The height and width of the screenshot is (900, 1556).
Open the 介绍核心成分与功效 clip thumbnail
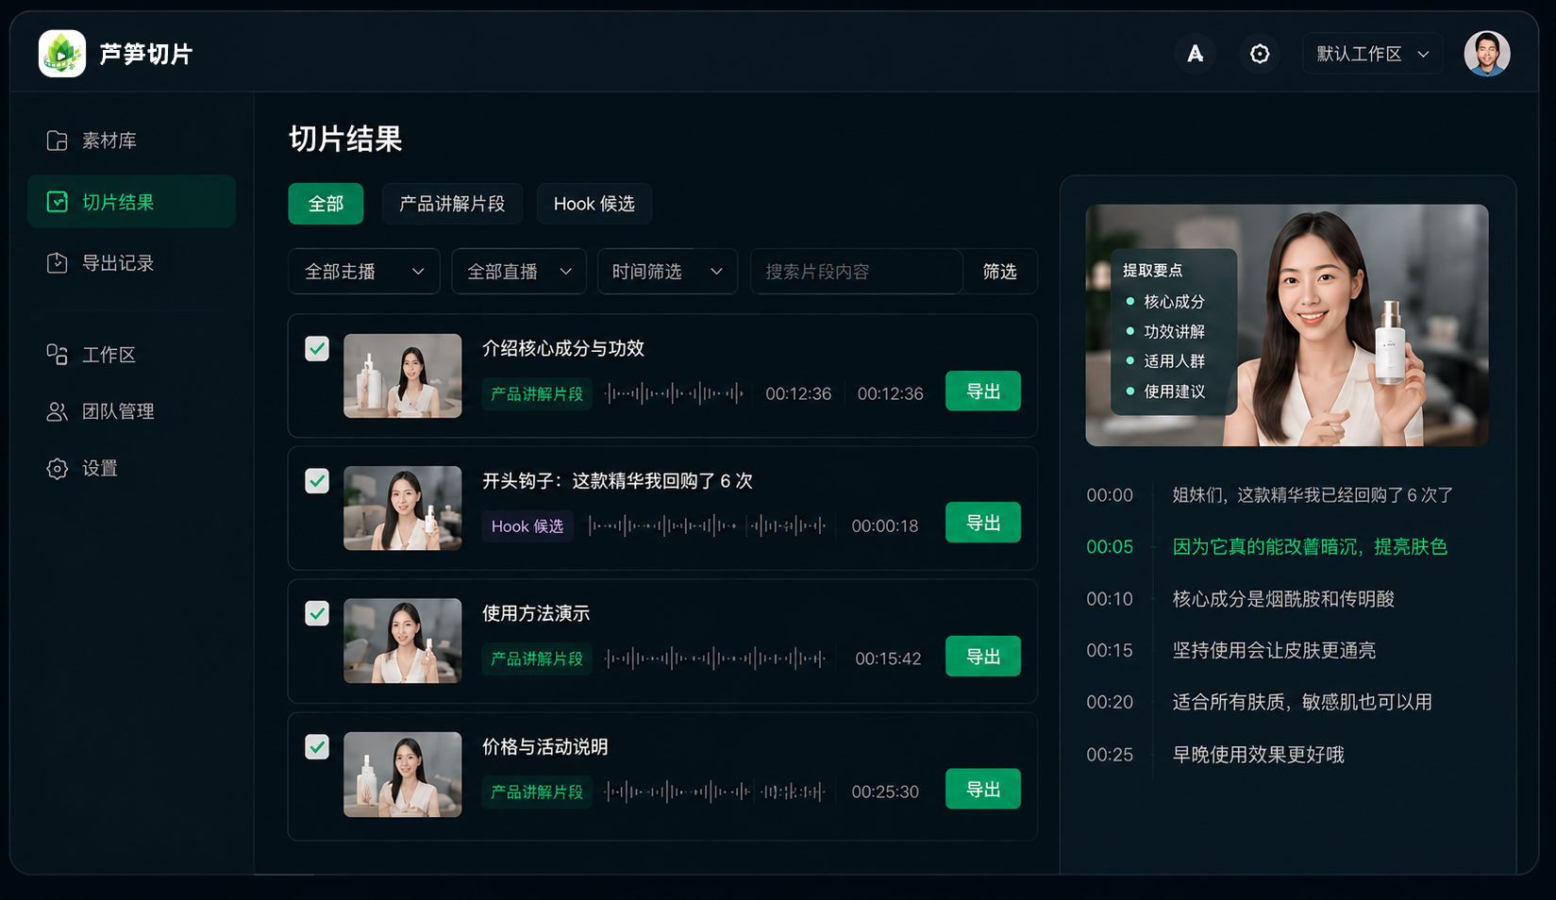(403, 375)
